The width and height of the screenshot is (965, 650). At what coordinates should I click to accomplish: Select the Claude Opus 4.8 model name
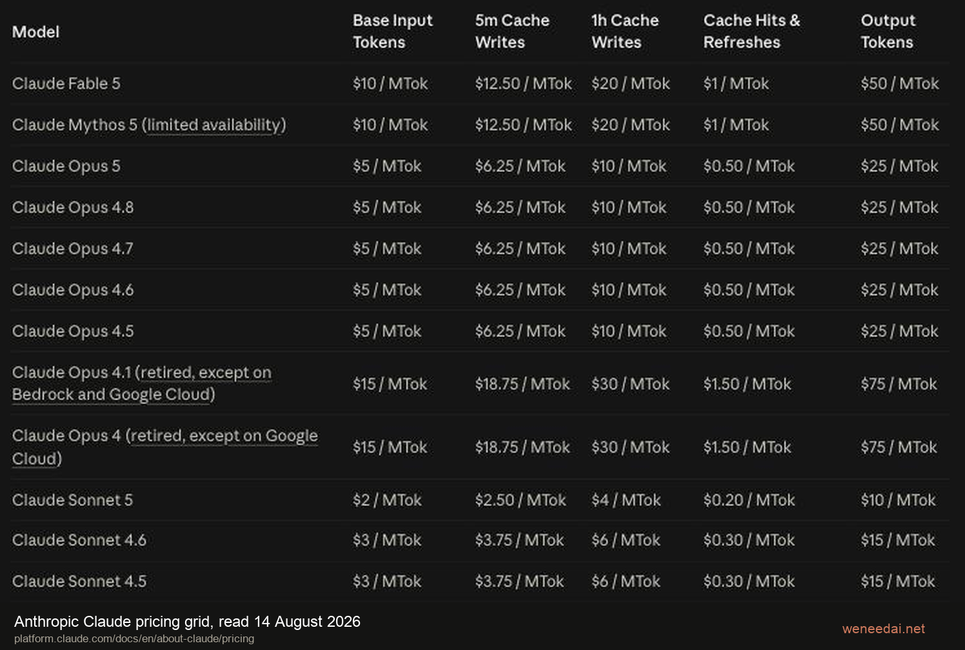coord(73,208)
